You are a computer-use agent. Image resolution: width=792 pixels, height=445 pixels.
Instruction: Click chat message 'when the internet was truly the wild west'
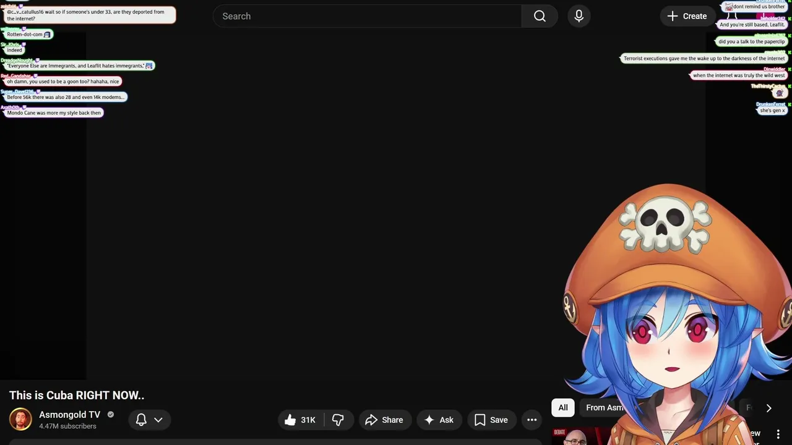[739, 75]
